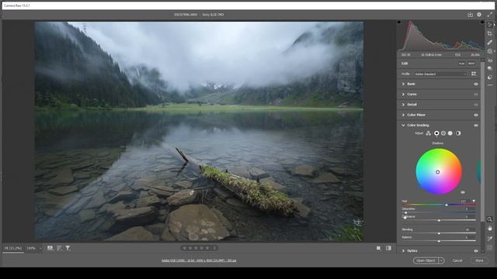Select the Healing brush tool
The width and height of the screenshot is (497, 279).
tap(490, 43)
